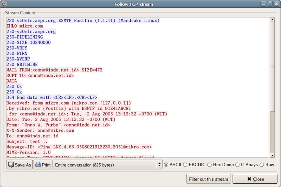The width and height of the screenshot is (281, 188).
Task: Click the Print button's printer icon
Action: pos(38,165)
